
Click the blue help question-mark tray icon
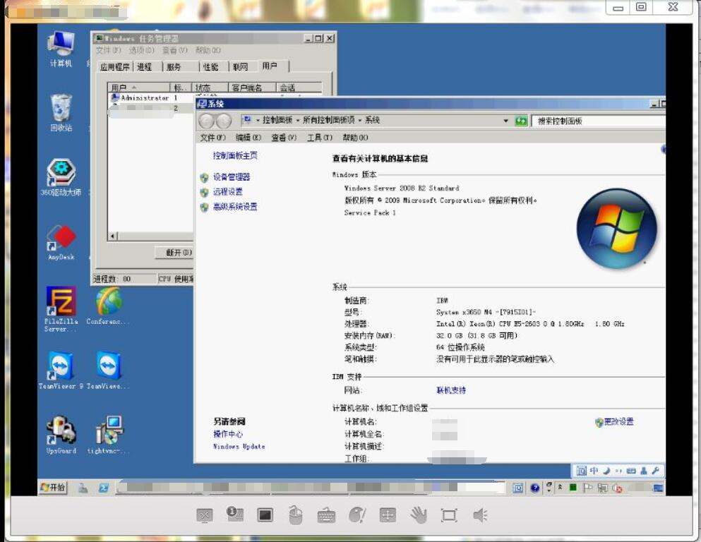pos(534,488)
